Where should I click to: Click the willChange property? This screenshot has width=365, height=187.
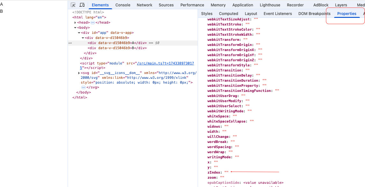tap(222, 137)
